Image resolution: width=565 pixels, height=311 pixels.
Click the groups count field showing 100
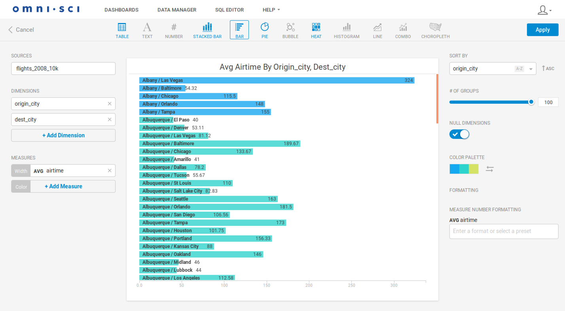(548, 102)
